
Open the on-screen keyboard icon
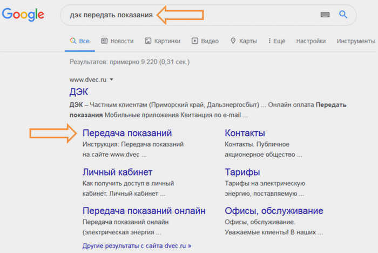point(325,15)
